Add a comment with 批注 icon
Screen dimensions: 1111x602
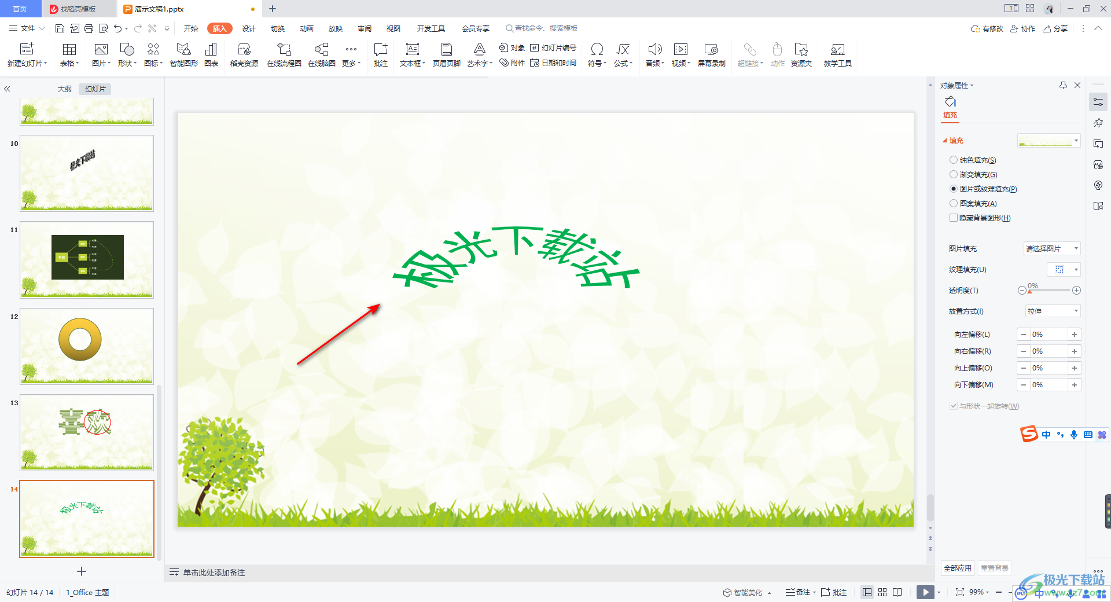[x=380, y=50]
